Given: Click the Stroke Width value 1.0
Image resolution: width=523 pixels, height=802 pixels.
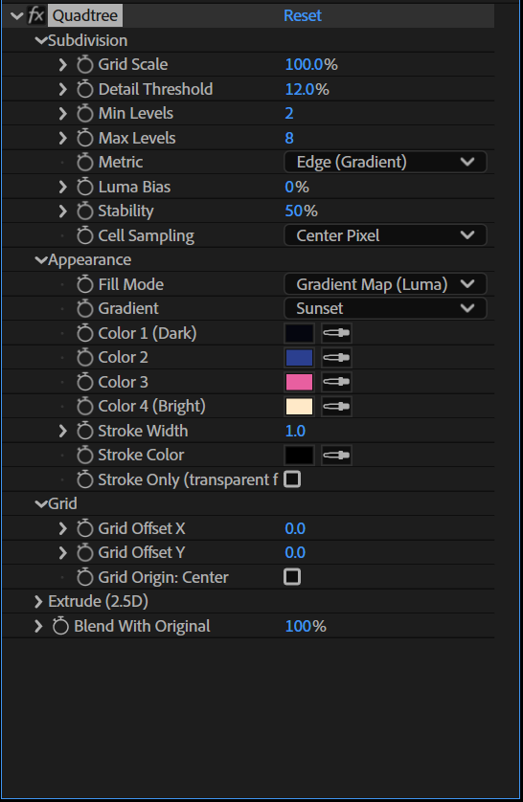Looking at the screenshot, I should [295, 431].
